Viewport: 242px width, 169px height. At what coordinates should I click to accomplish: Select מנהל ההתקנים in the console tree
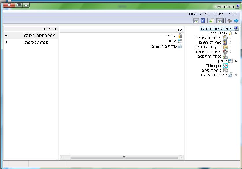click(209, 56)
